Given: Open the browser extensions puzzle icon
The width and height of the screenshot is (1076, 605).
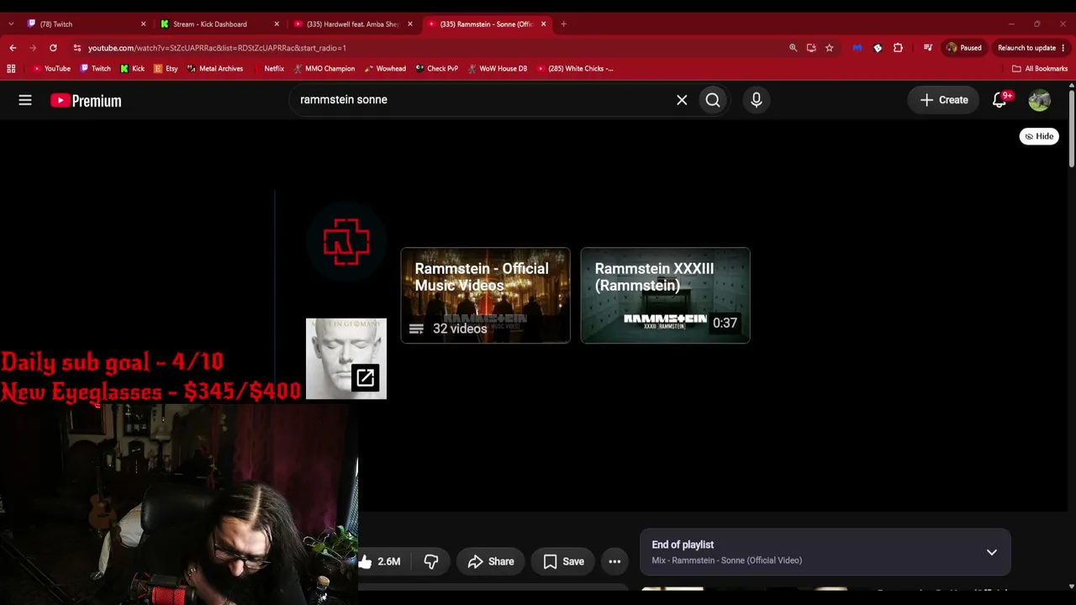Looking at the screenshot, I should pyautogui.click(x=898, y=48).
